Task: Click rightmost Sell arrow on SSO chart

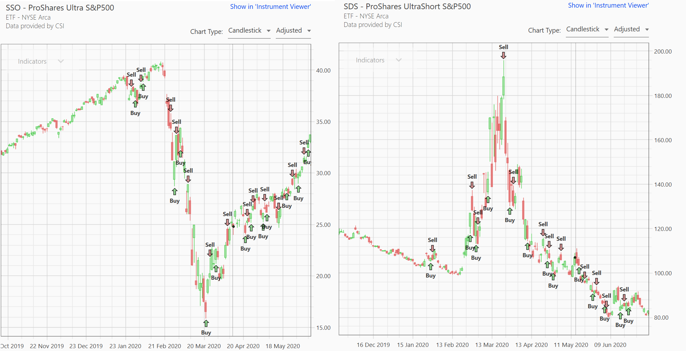Action: [304, 150]
